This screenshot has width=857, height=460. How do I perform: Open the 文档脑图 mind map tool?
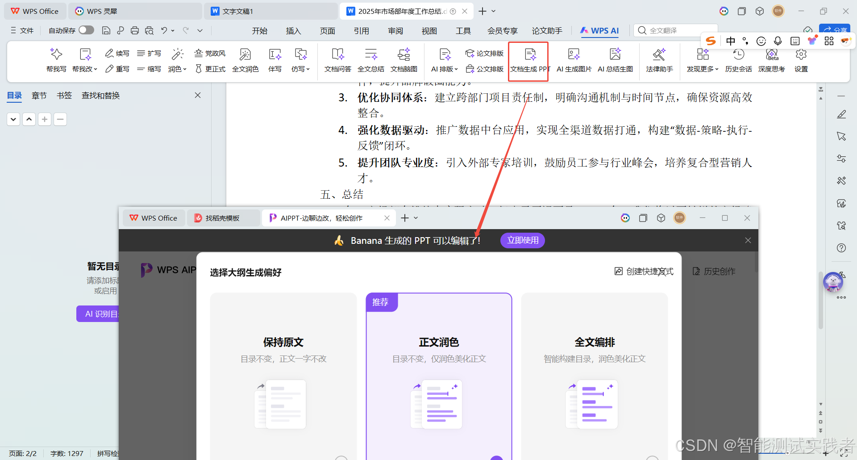click(404, 59)
